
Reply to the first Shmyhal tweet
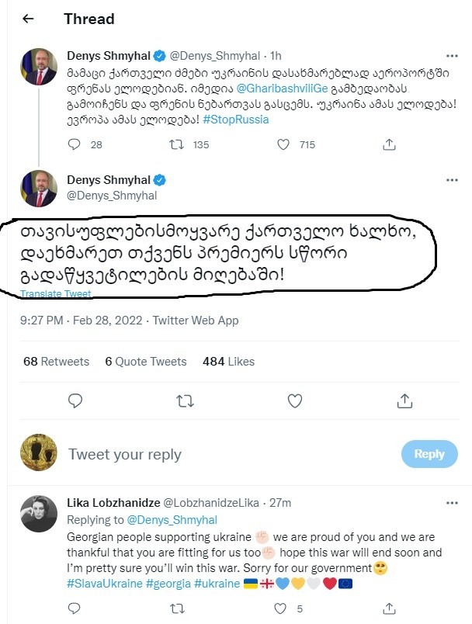point(75,144)
